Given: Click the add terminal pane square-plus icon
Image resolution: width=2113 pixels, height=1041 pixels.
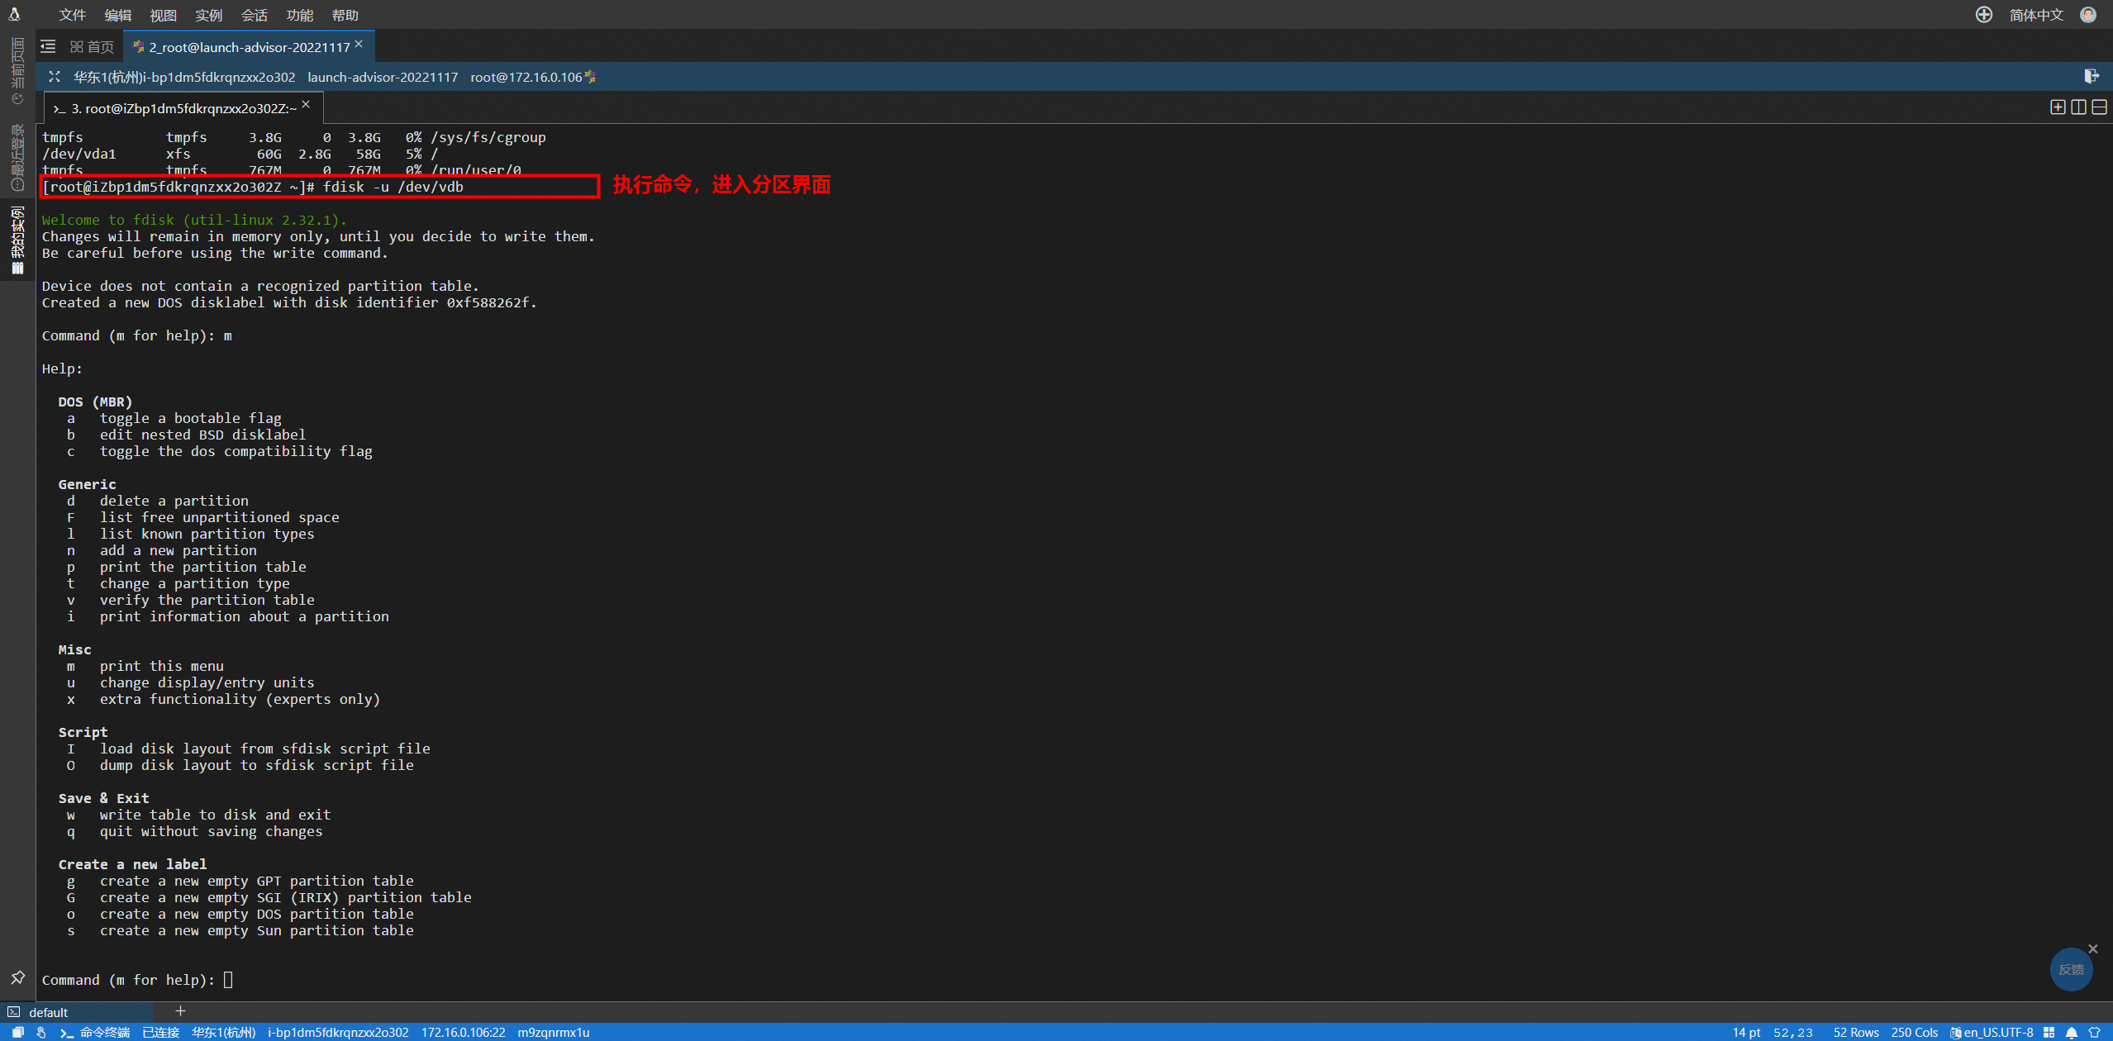Looking at the screenshot, I should click(2056, 107).
